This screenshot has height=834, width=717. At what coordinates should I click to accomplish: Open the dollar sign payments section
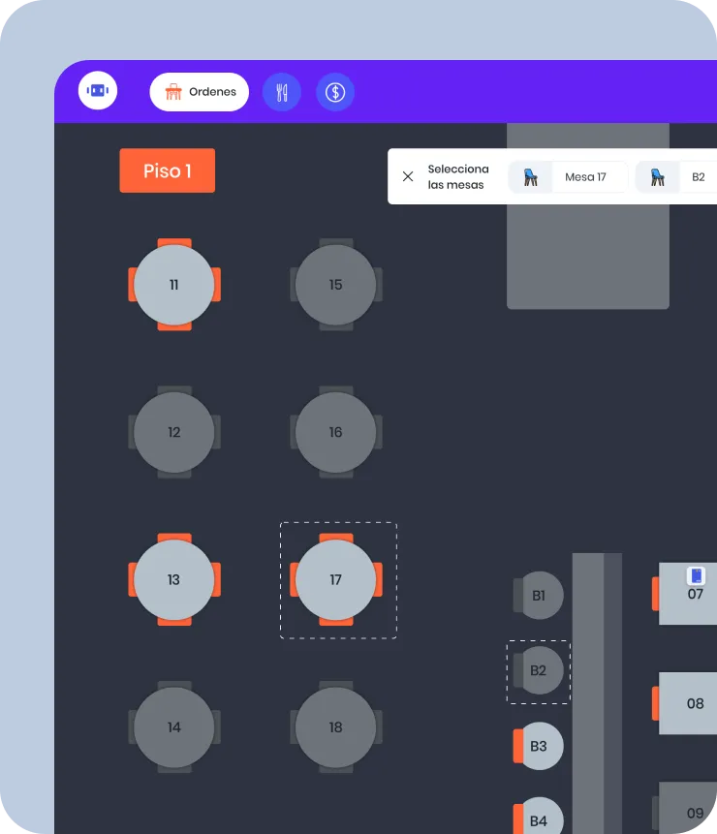pos(335,92)
